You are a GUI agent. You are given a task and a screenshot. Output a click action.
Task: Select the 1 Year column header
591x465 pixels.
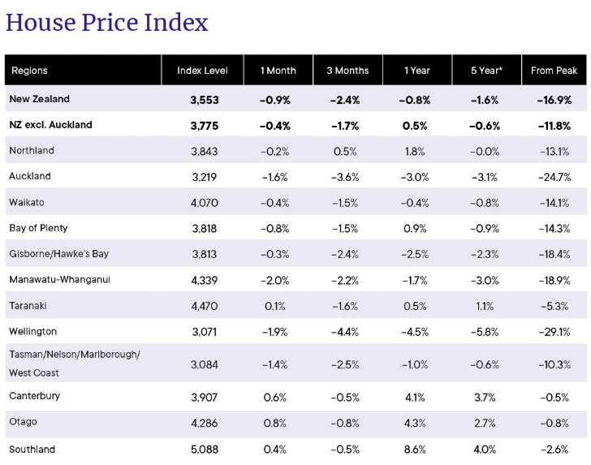[x=417, y=71]
